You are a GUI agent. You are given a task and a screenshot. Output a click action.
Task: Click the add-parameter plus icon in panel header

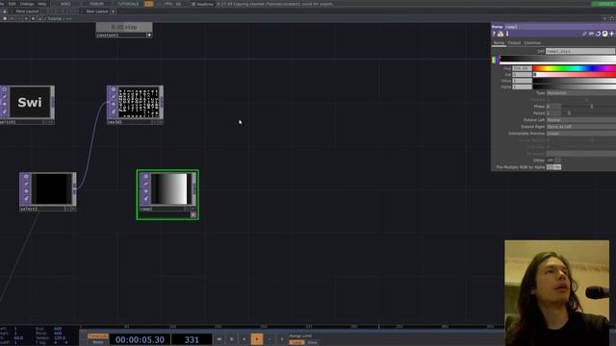(611, 34)
